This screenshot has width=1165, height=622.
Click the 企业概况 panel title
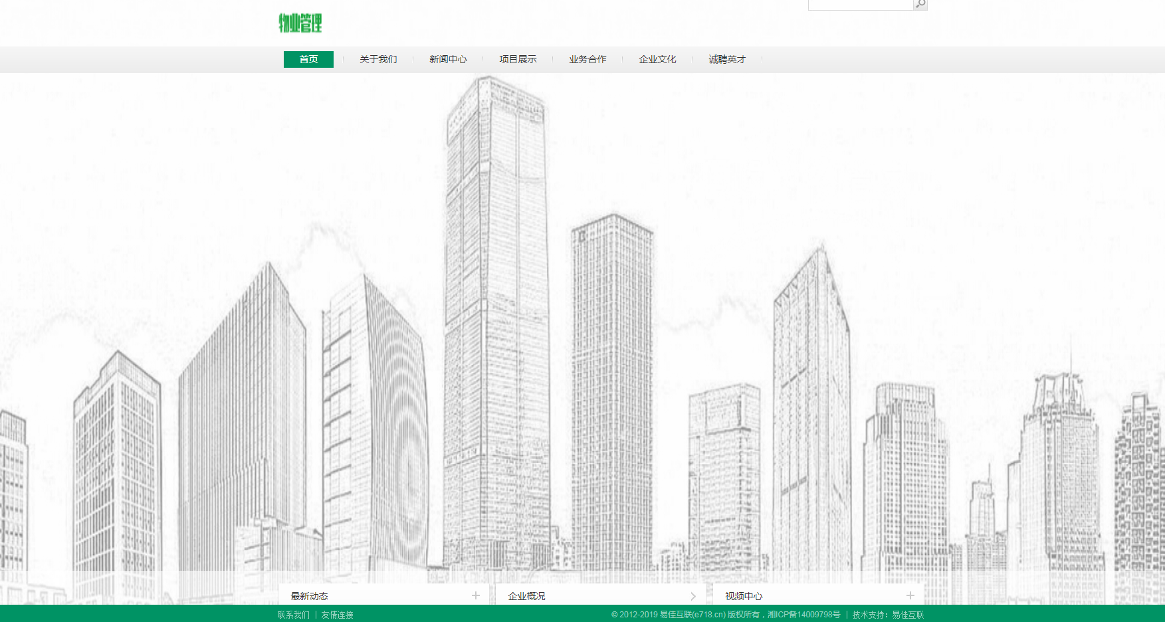tap(526, 596)
